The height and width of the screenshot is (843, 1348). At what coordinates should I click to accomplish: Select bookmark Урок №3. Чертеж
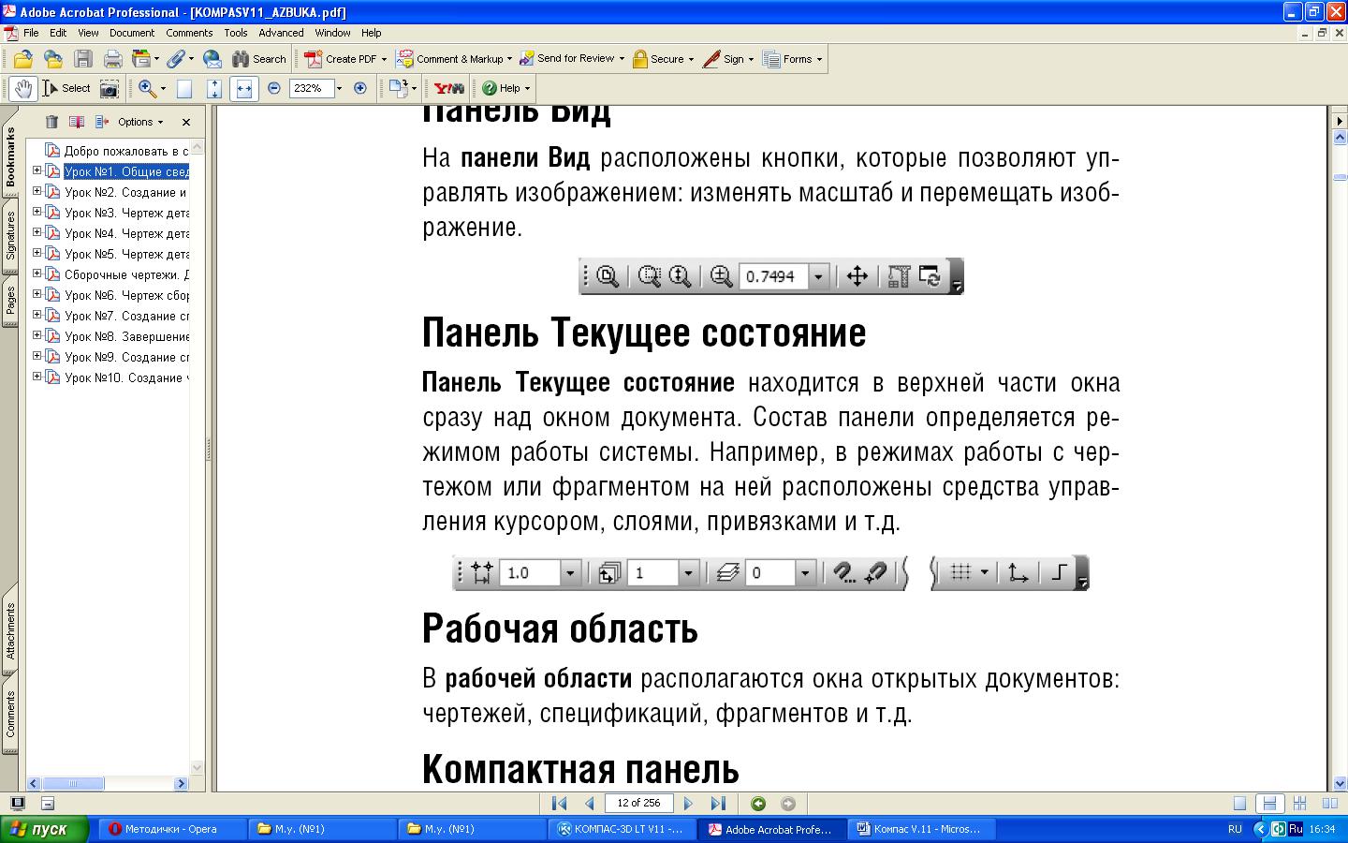pos(126,213)
